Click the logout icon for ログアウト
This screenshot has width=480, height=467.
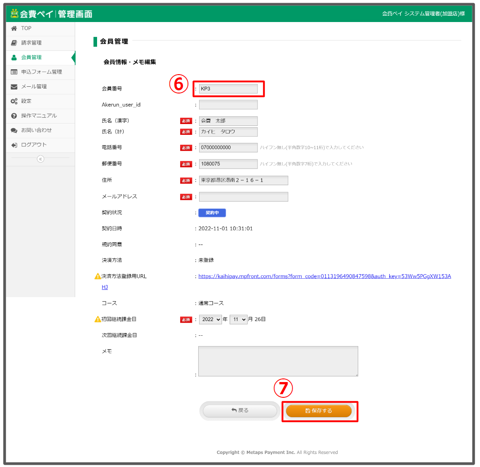click(14, 145)
